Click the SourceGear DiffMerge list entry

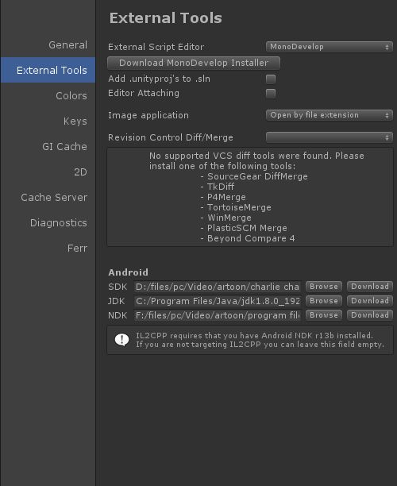click(254, 176)
